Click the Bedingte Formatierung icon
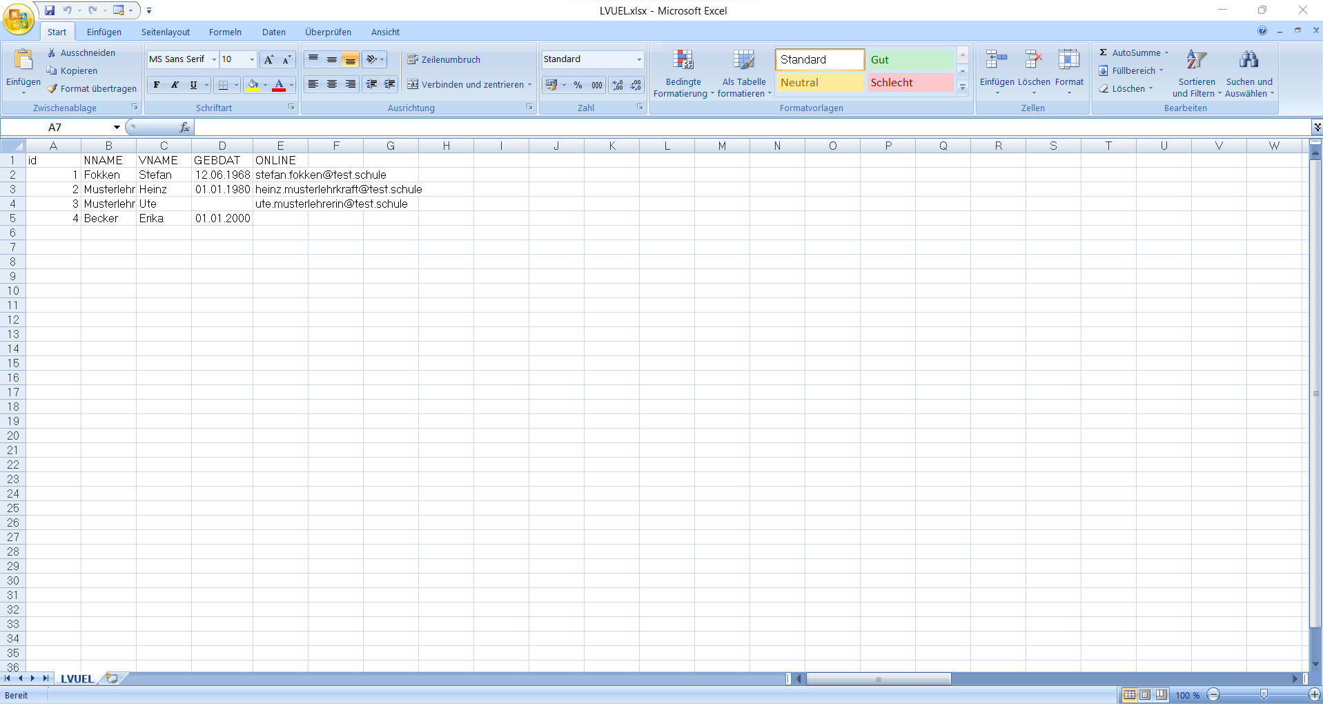This screenshot has height=704, width=1323. [x=683, y=61]
